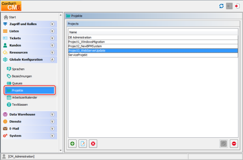Select Project1_WindowsMigration in the list
This screenshot has height=160, width=243.
(153, 42)
